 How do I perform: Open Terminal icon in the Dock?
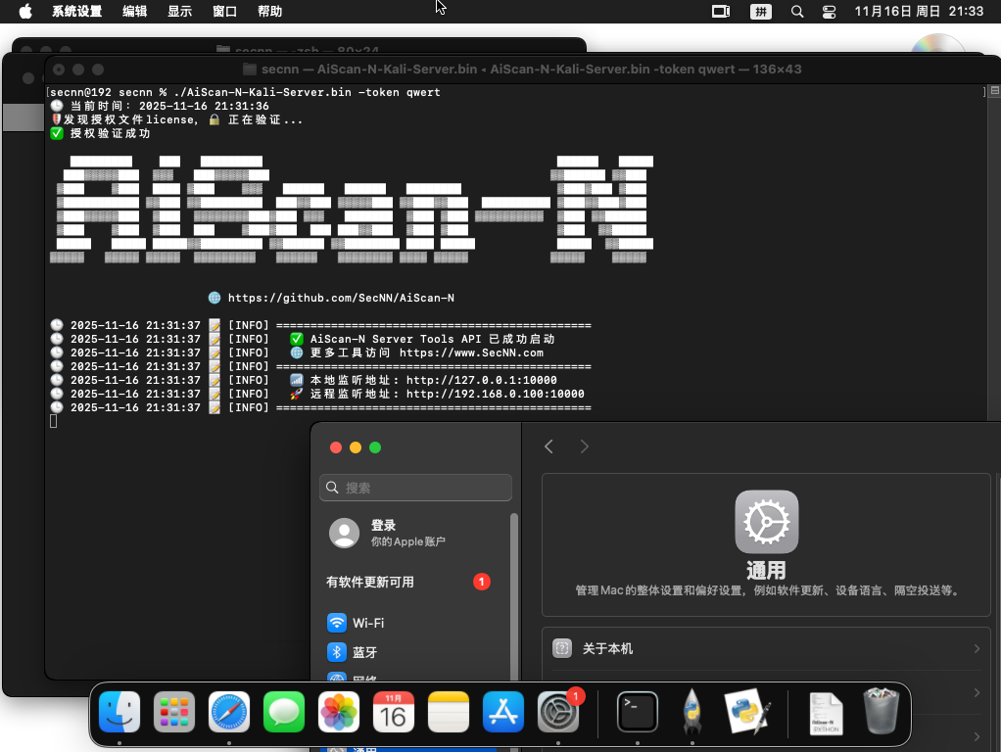(638, 712)
